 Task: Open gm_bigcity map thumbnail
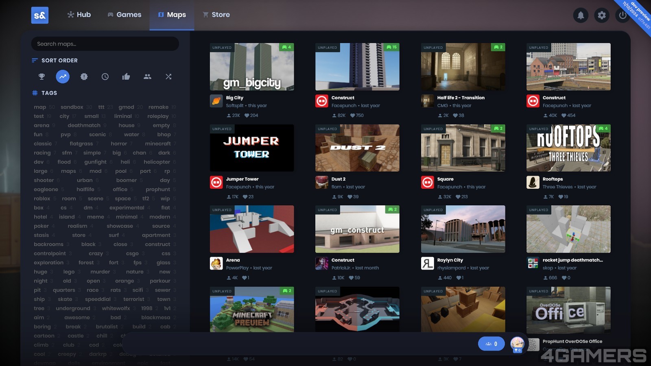[x=252, y=67]
